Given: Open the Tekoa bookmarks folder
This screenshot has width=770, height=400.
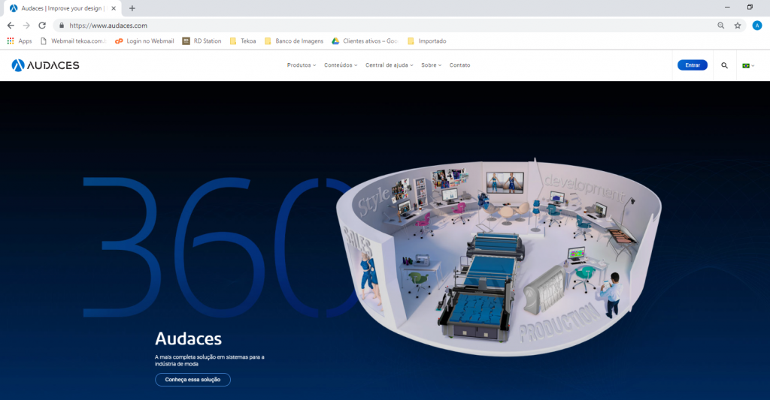Looking at the screenshot, I should click(243, 41).
